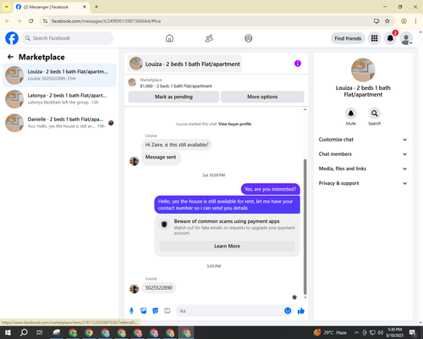Select the Danielle conversation in the list
423x339 pixels.
59,123
